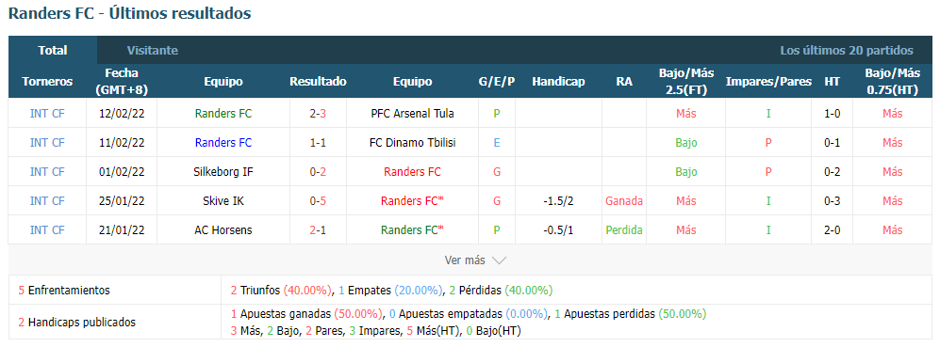
Task: Click INT CF tournament in 12/02/22 row
Action: point(47,113)
